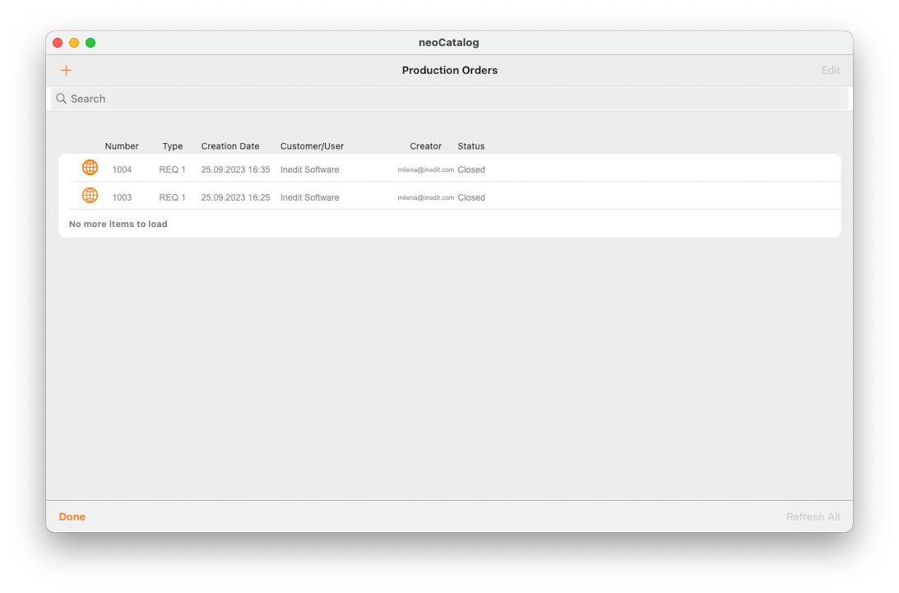Click Refresh All
Screen dimensions: 899x593
coord(813,517)
